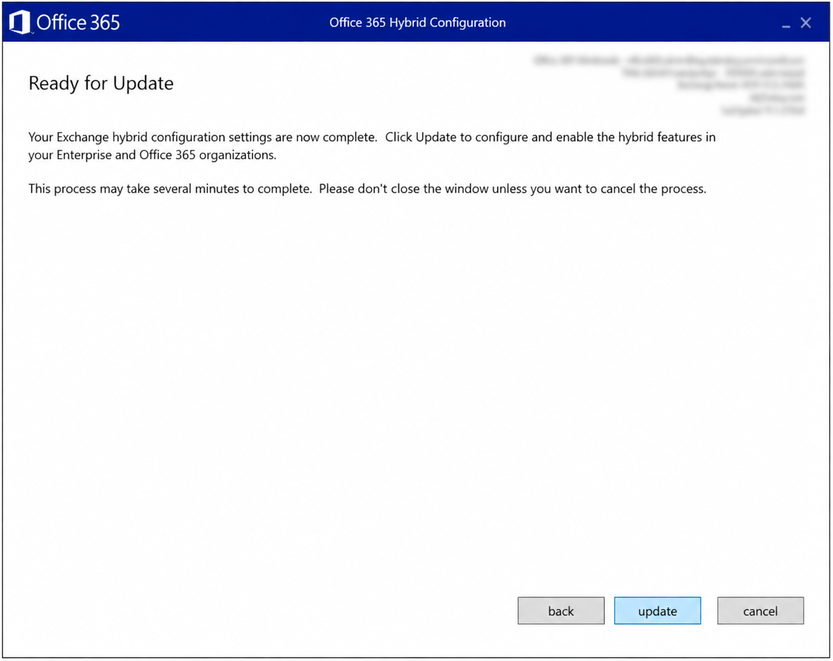The height and width of the screenshot is (661, 833).
Task: Click the Office 365 logo icon
Action: click(x=20, y=22)
